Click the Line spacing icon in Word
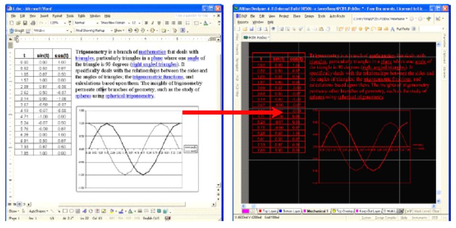This screenshot has width=456, height=228. (x=188, y=22)
